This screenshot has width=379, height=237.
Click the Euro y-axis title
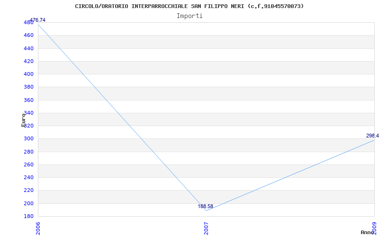click(23, 120)
